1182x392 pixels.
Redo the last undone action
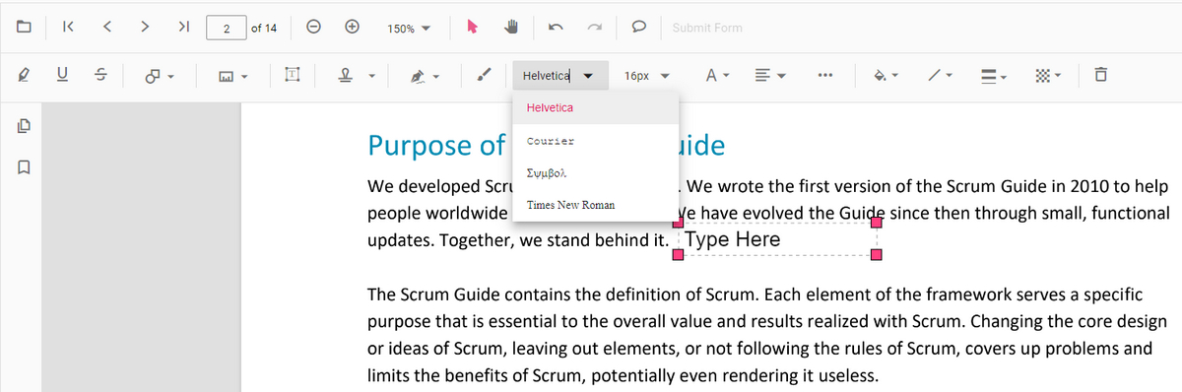coord(594,28)
